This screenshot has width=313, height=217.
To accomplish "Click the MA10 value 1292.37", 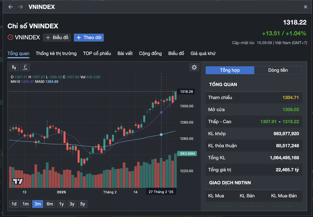I will 27,82.
